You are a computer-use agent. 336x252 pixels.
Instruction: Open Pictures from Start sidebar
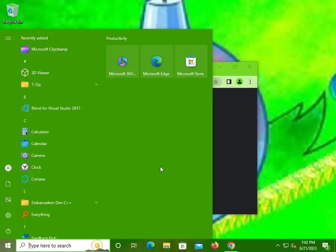pyautogui.click(x=8, y=200)
